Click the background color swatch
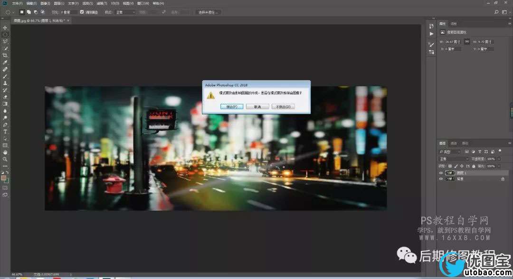The width and height of the screenshot is (513, 279). [6, 180]
